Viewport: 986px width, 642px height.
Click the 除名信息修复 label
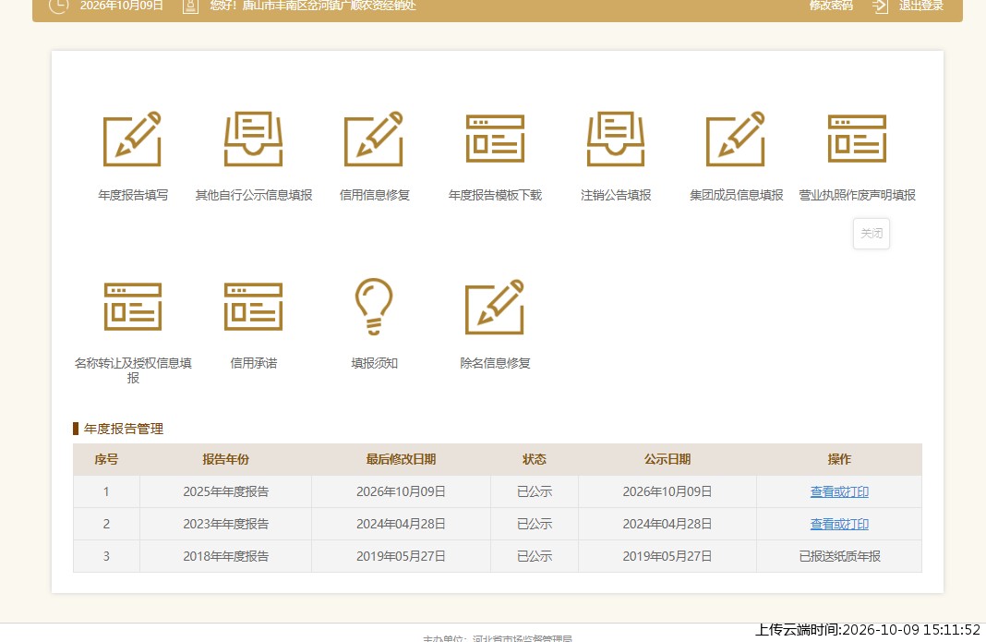pos(495,363)
